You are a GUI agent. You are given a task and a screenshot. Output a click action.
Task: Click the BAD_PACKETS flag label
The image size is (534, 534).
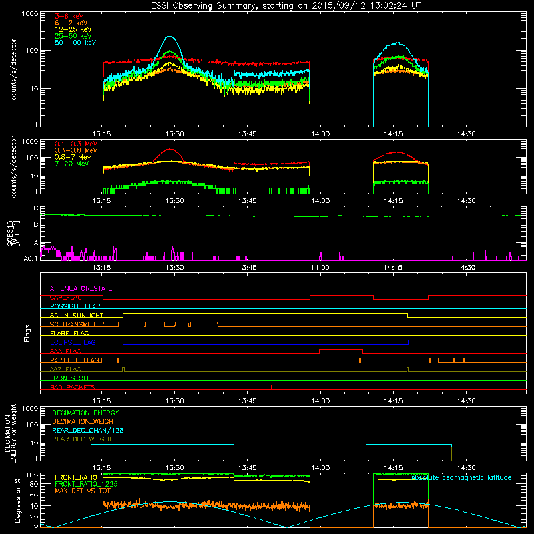(x=73, y=387)
